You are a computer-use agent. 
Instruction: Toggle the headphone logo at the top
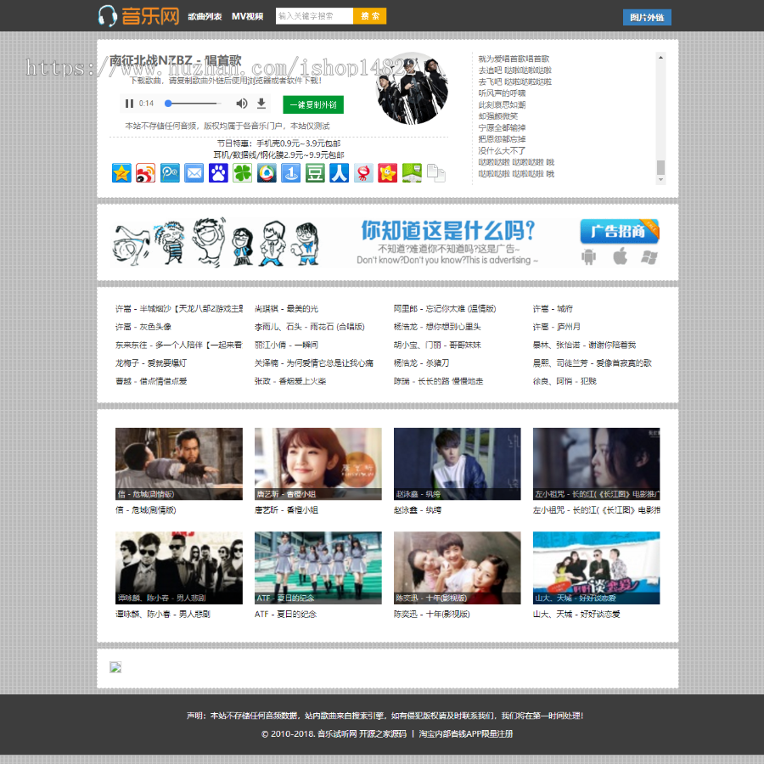tap(106, 14)
